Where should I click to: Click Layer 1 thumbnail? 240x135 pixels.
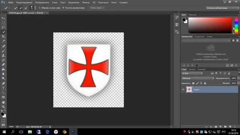coord(189,89)
